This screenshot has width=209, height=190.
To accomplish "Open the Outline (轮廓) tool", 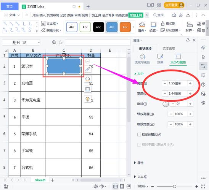I will 153,27.
